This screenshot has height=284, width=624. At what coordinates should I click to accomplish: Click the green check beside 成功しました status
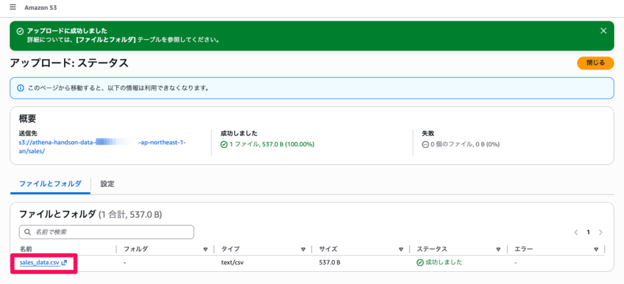pos(420,263)
